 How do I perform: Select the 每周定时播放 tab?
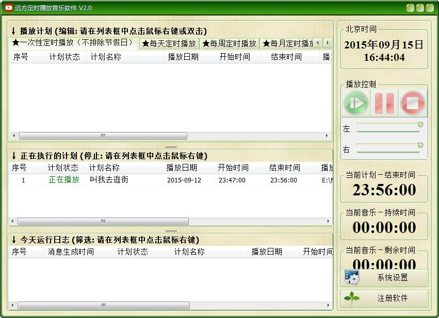click(x=230, y=43)
